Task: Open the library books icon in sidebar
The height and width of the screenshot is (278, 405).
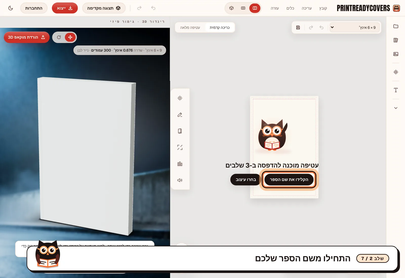Action: (396, 40)
